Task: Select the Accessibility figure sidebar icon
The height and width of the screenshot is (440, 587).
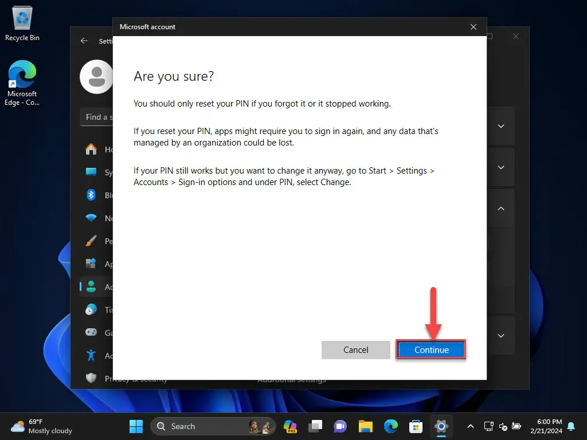Action: point(91,355)
